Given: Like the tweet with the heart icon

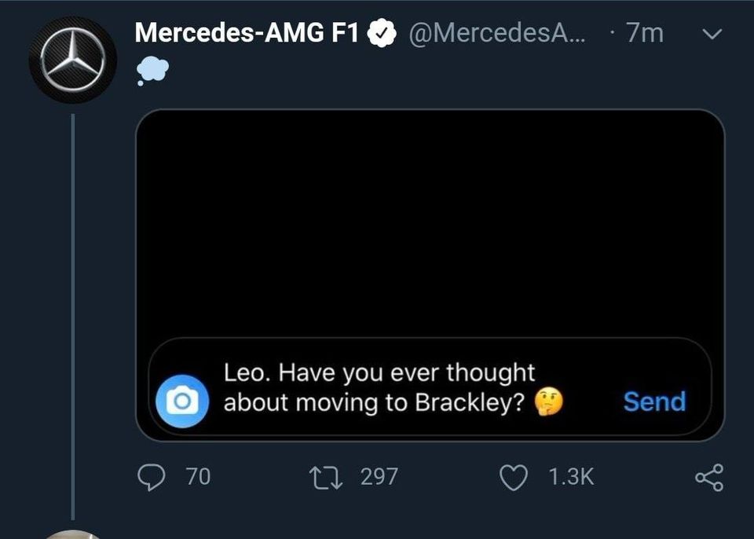Looking at the screenshot, I should click(514, 477).
